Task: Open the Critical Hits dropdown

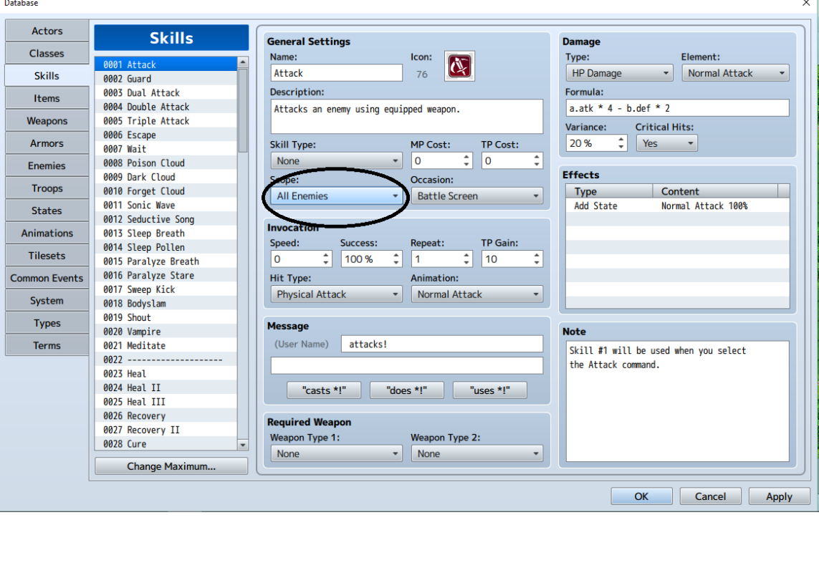Action: click(x=666, y=143)
